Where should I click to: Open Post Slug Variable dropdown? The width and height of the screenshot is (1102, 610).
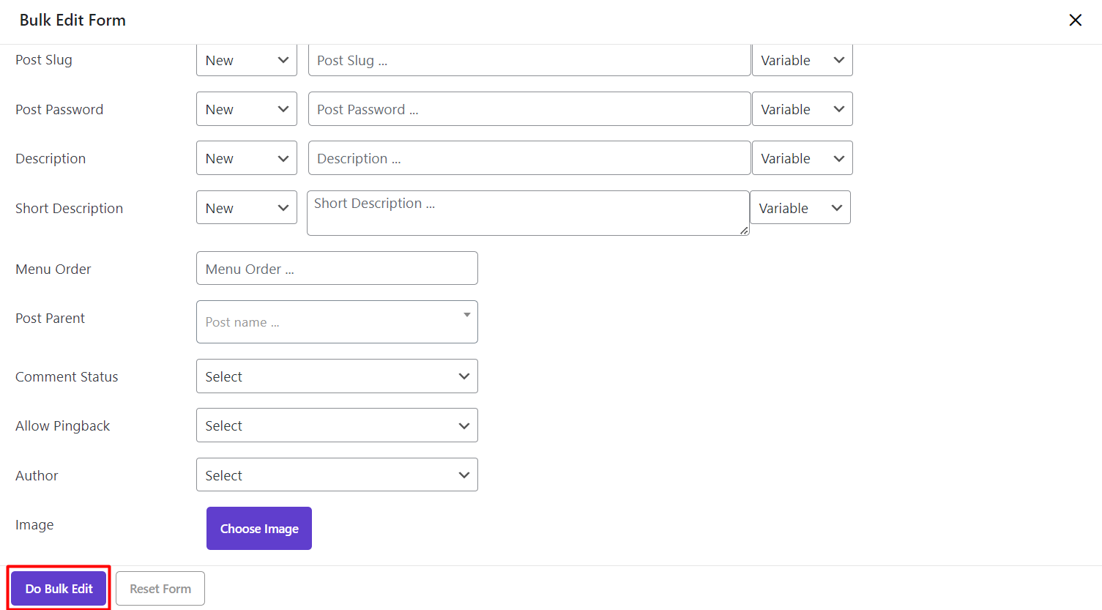tap(802, 60)
